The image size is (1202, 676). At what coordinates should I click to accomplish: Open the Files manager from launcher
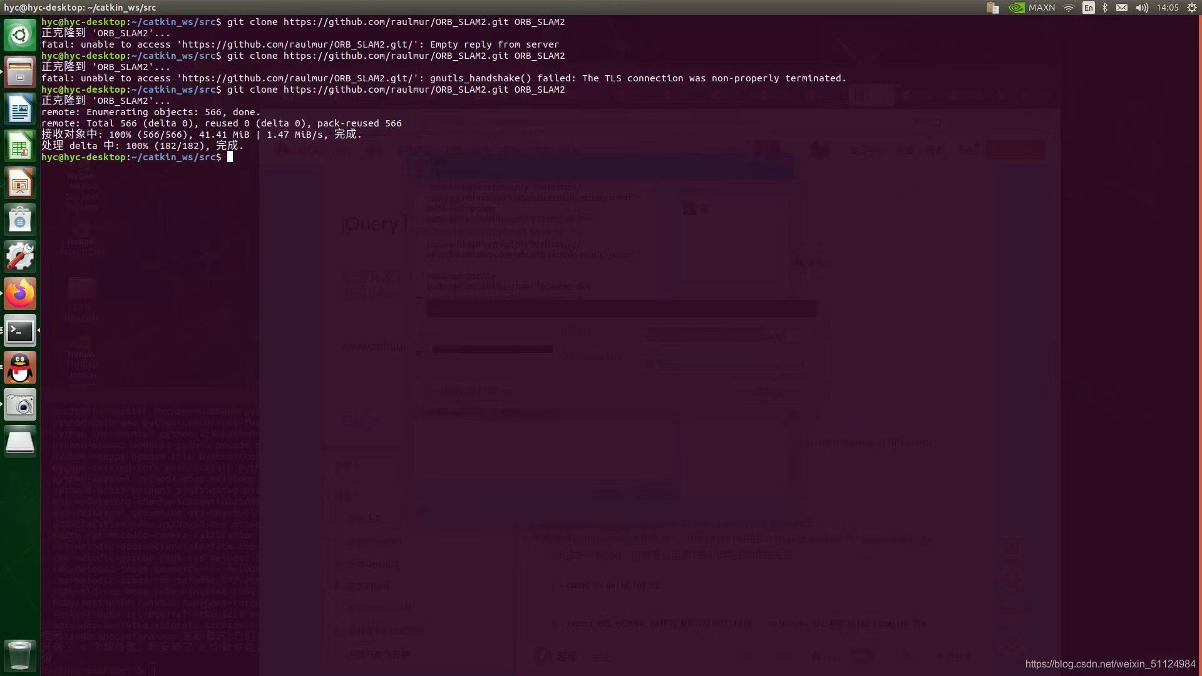tap(20, 72)
